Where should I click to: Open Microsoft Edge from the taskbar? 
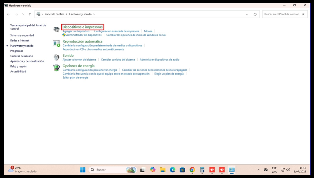coord(173,170)
